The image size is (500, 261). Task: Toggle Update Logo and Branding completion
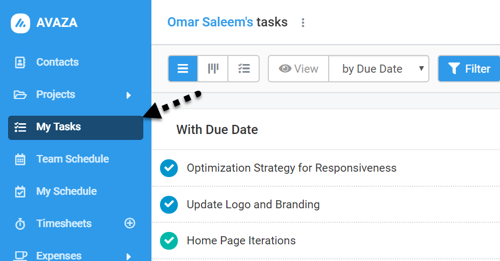(x=169, y=204)
